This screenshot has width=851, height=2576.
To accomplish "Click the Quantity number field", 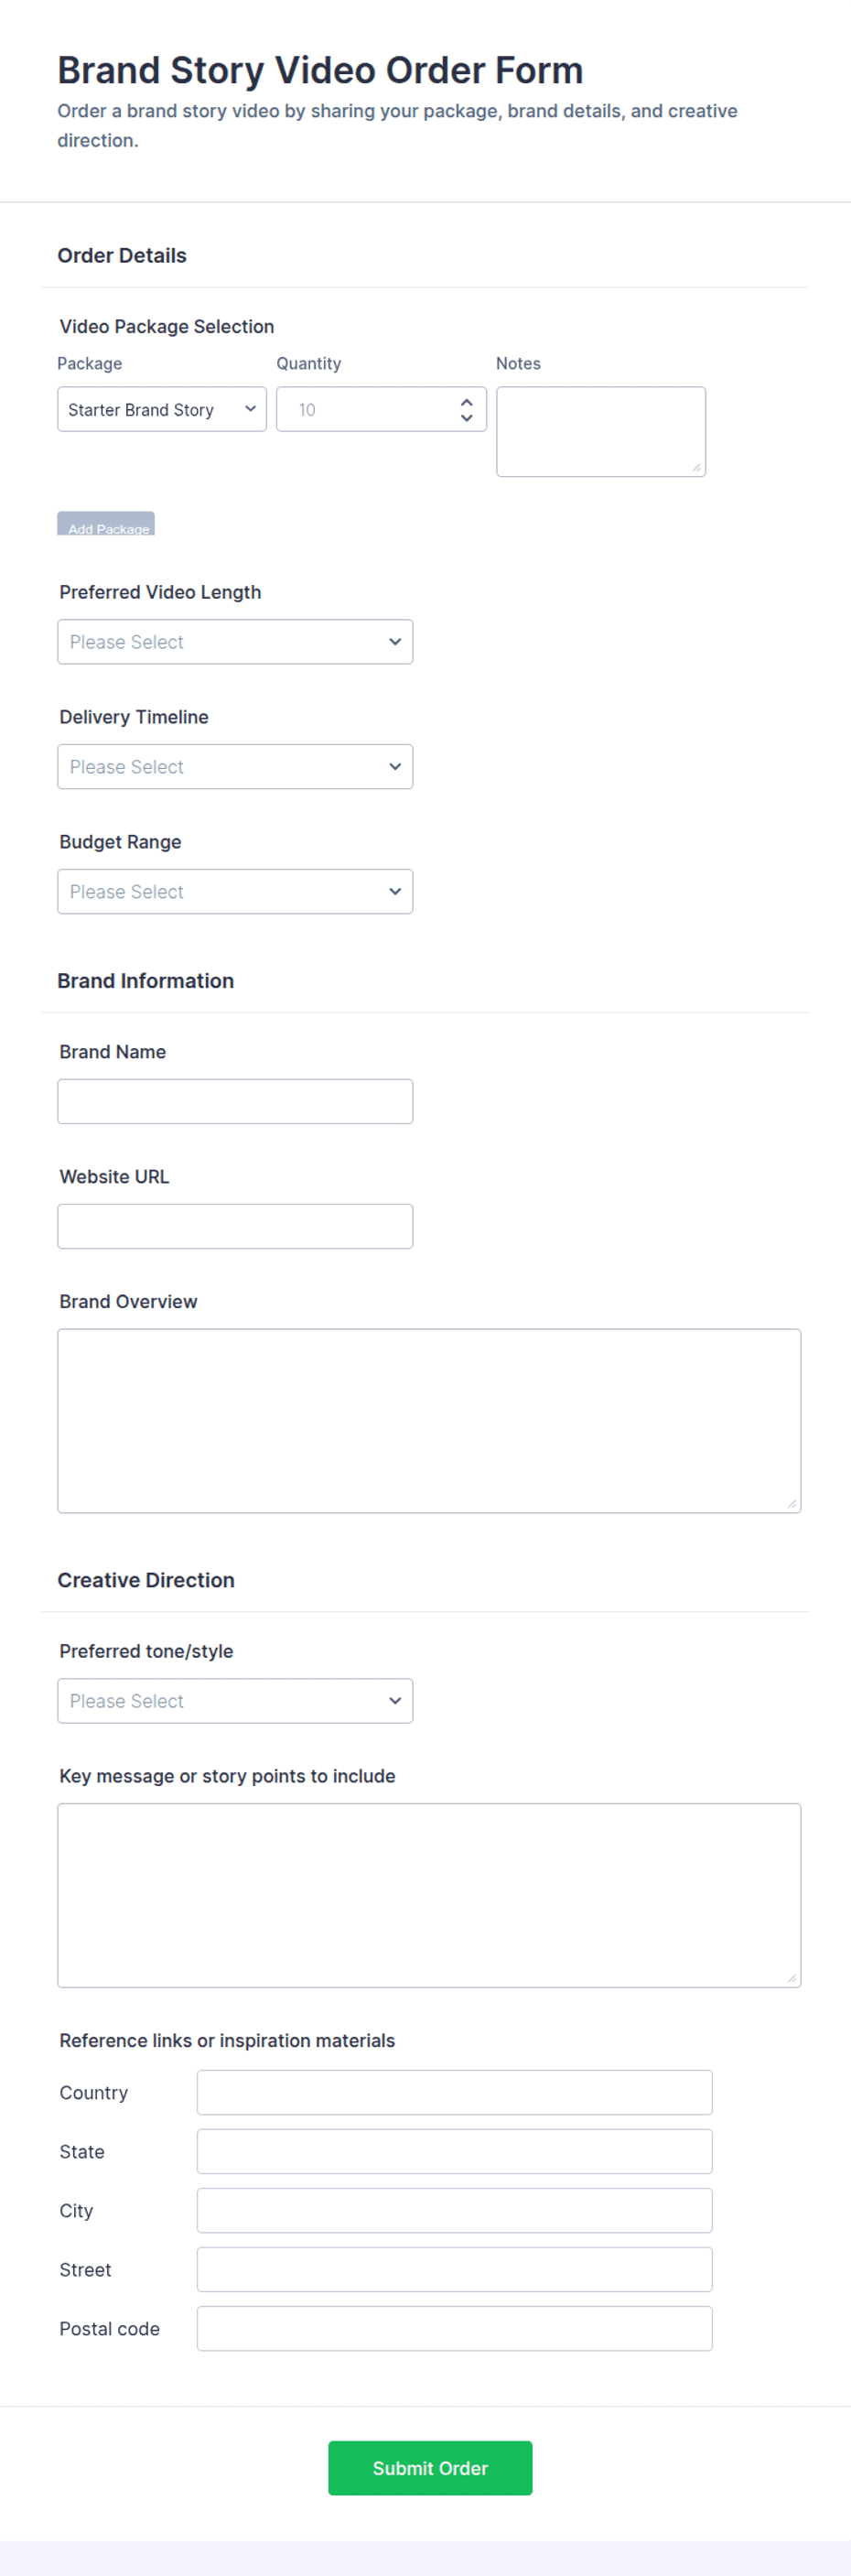I will click(x=381, y=409).
